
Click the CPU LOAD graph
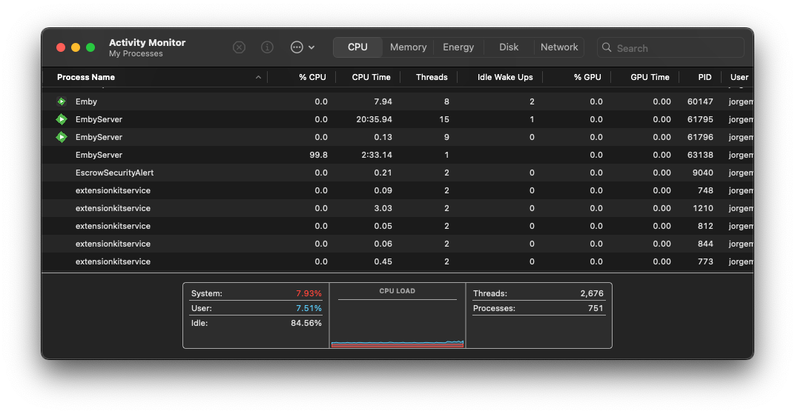pos(397,324)
